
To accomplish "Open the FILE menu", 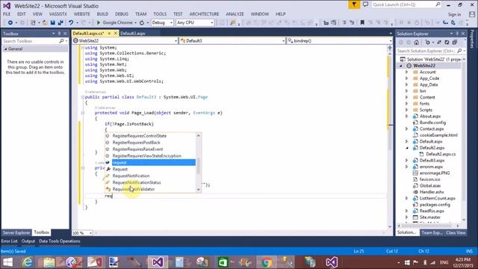I will point(7,14).
